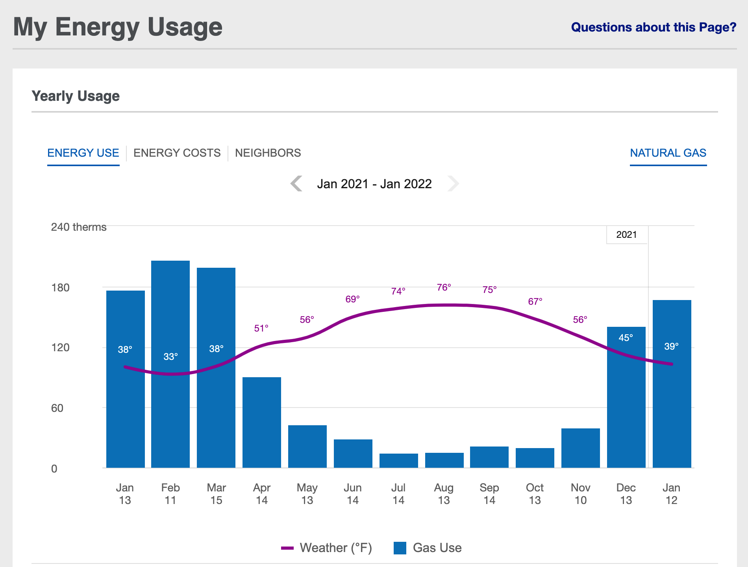The image size is (748, 567).
Task: Click the My Energy Usage title
Action: tap(118, 27)
